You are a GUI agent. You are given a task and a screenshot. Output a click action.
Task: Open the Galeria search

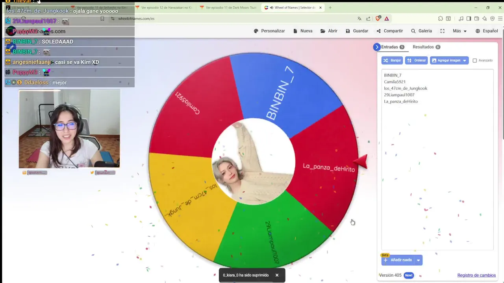coord(421,31)
